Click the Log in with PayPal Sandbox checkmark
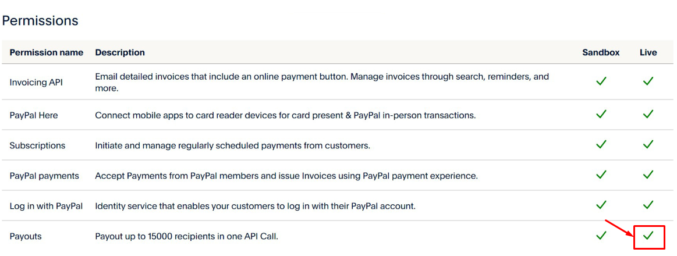 601,205
